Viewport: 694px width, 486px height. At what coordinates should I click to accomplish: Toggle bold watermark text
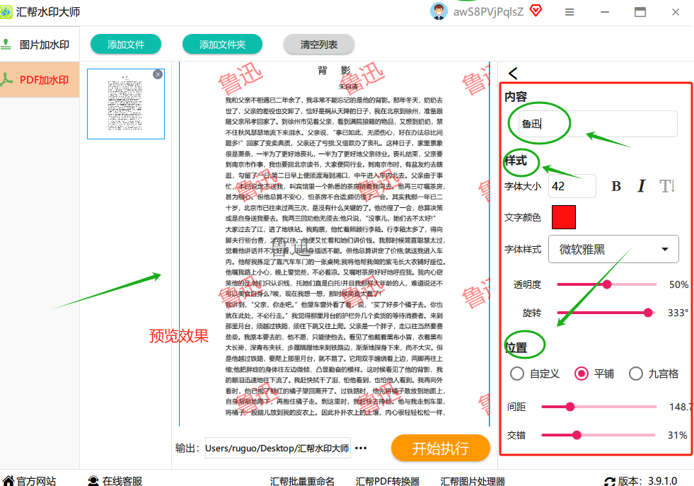(616, 186)
